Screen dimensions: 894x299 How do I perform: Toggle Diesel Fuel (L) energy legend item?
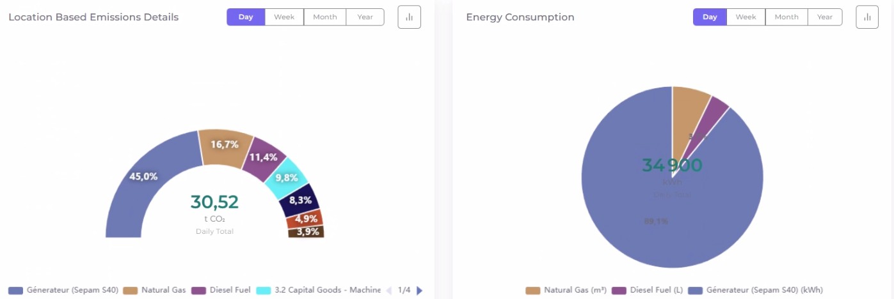point(646,291)
